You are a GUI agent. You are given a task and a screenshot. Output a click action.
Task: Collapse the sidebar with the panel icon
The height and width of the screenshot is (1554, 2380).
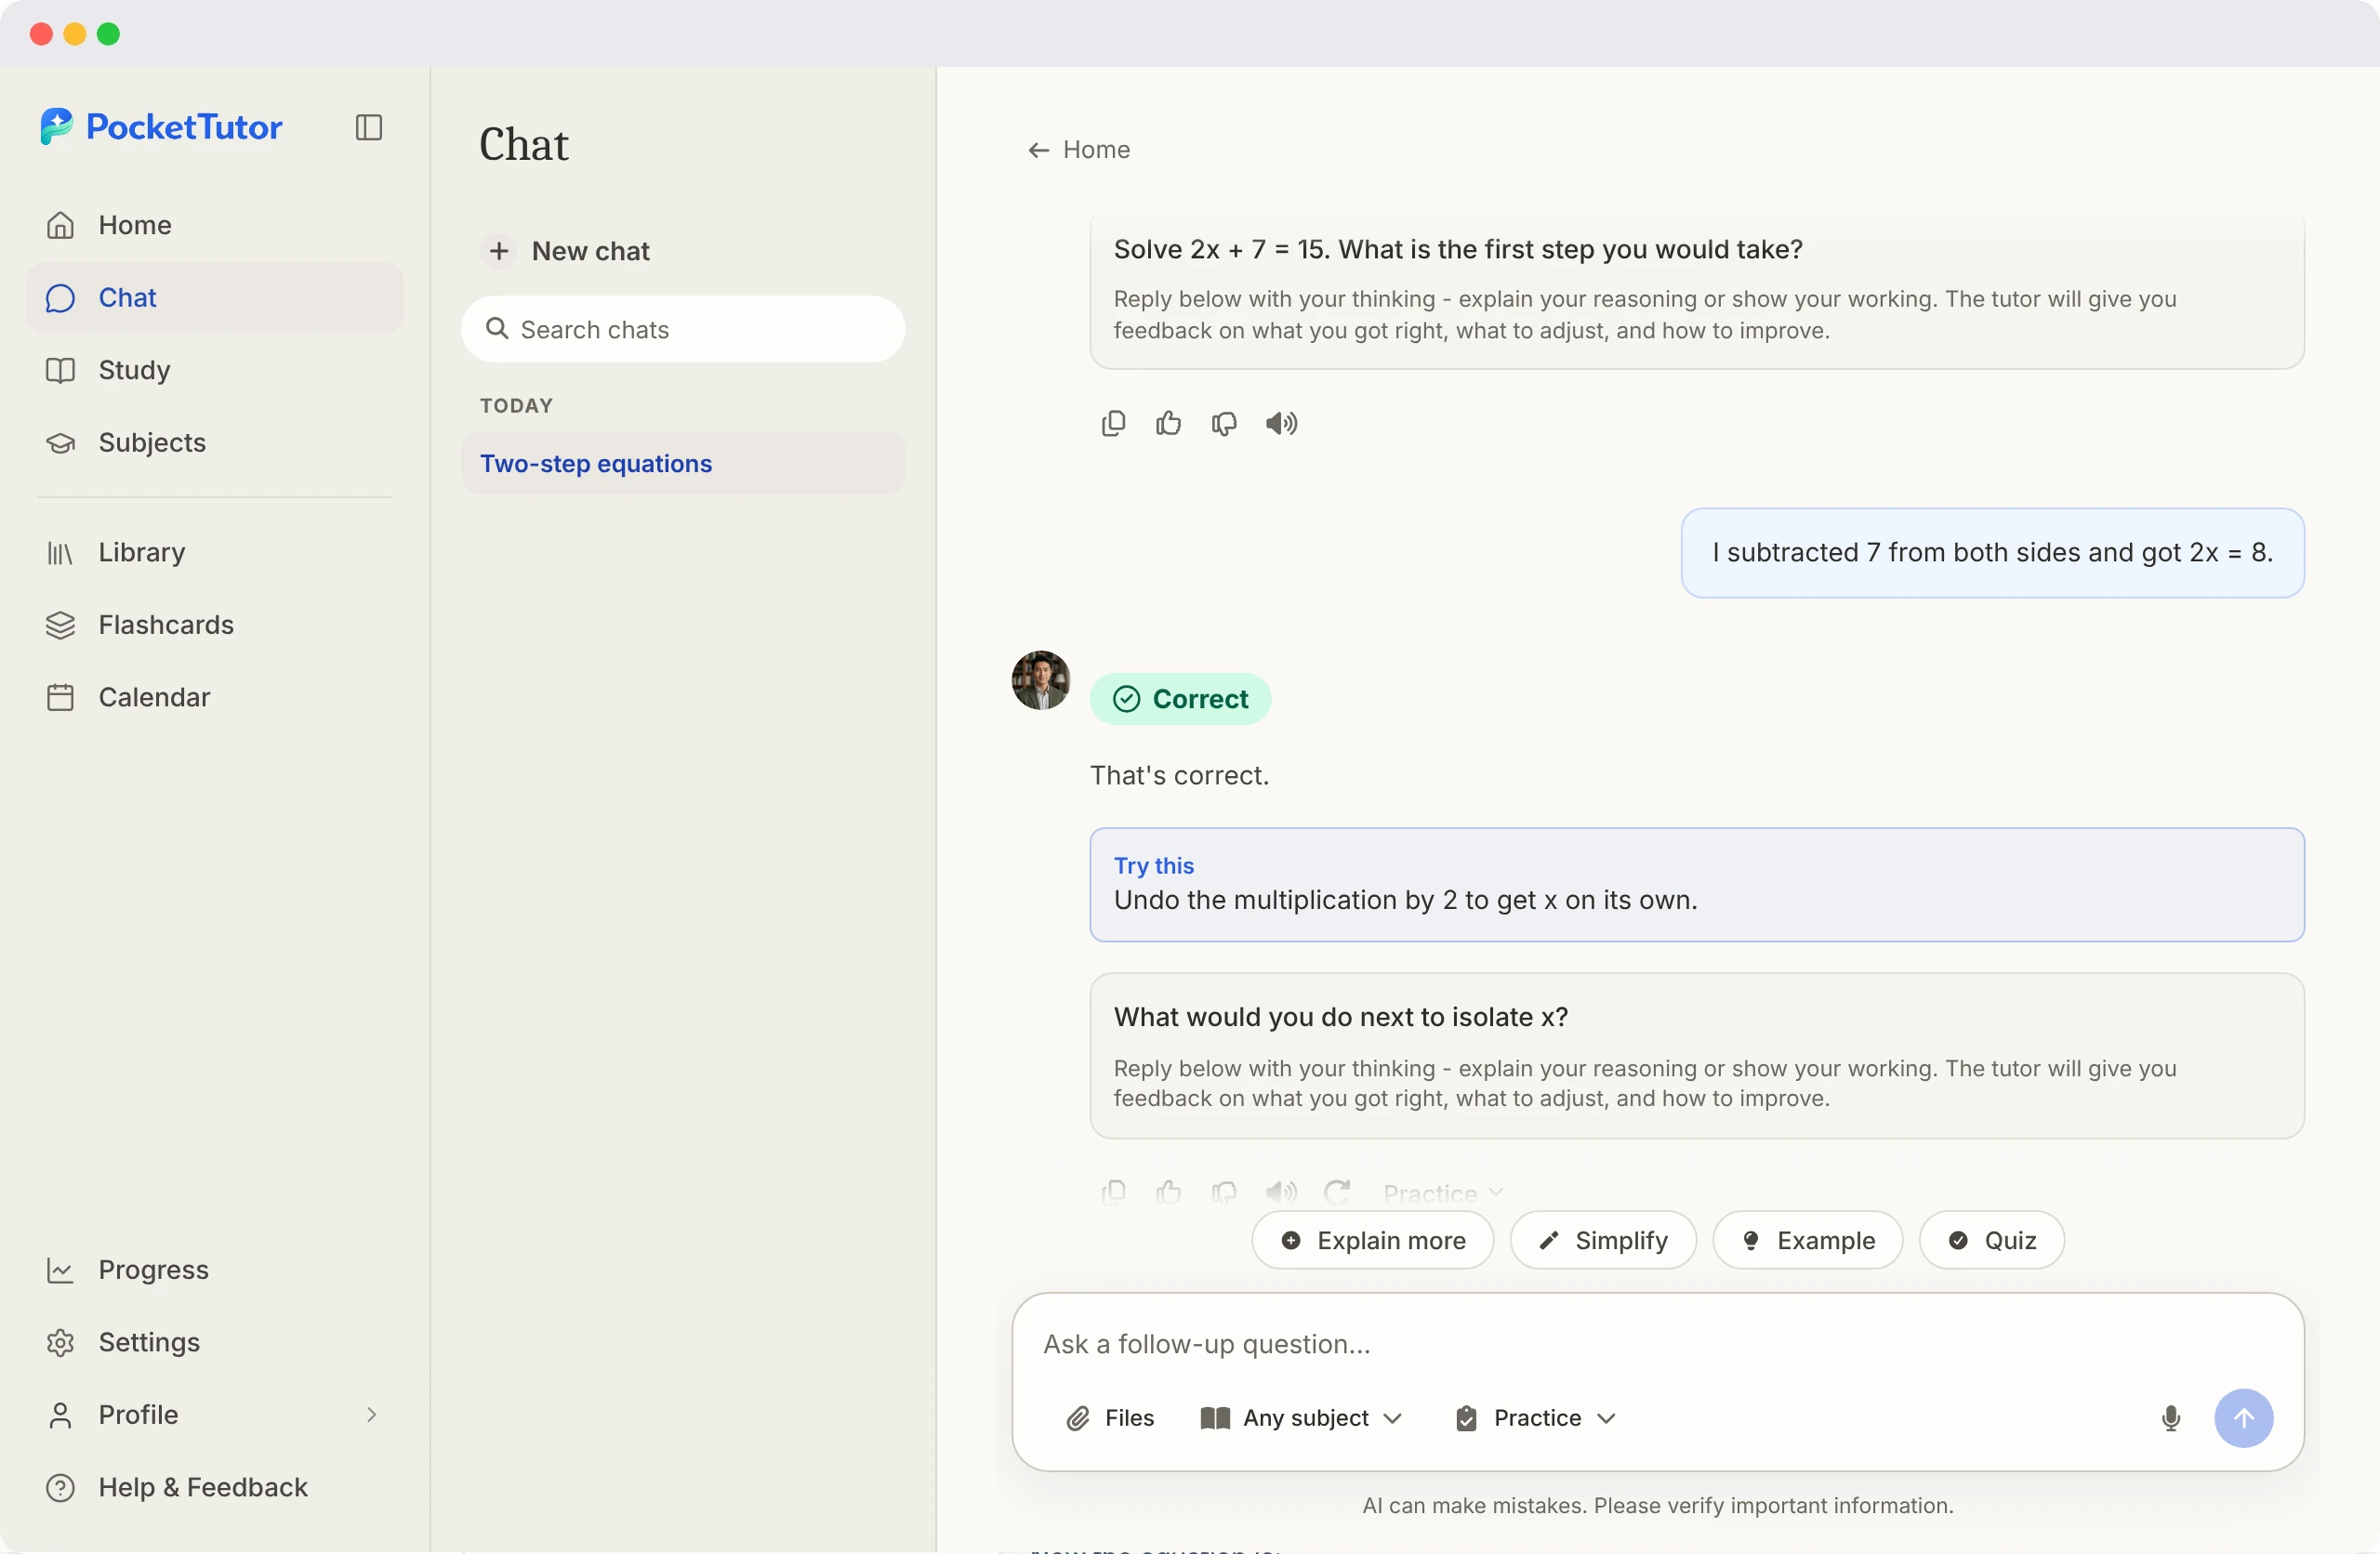369,127
